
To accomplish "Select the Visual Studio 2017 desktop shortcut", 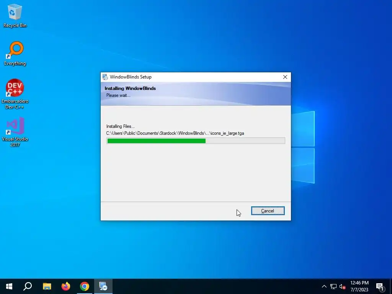I will point(15,132).
